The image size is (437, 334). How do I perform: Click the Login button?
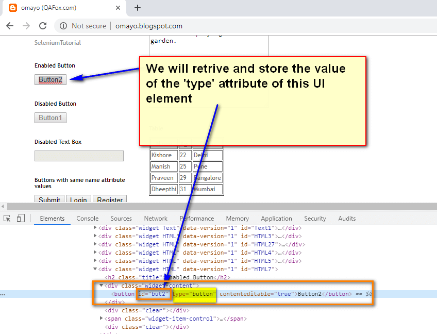point(78,199)
